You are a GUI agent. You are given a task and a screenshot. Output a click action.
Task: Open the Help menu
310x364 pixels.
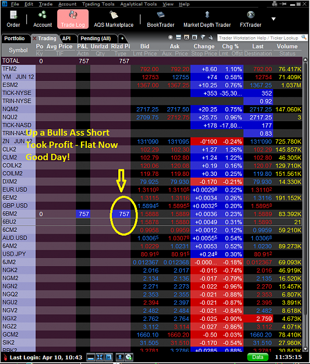184,4
